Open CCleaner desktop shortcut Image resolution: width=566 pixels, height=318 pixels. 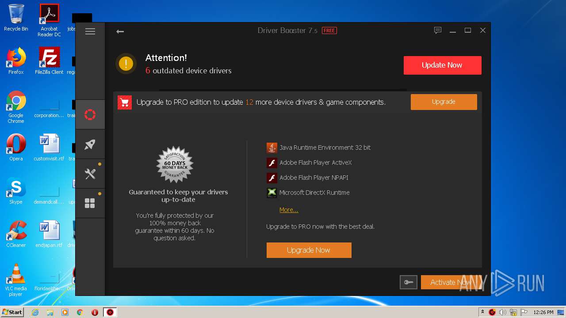tap(16, 234)
